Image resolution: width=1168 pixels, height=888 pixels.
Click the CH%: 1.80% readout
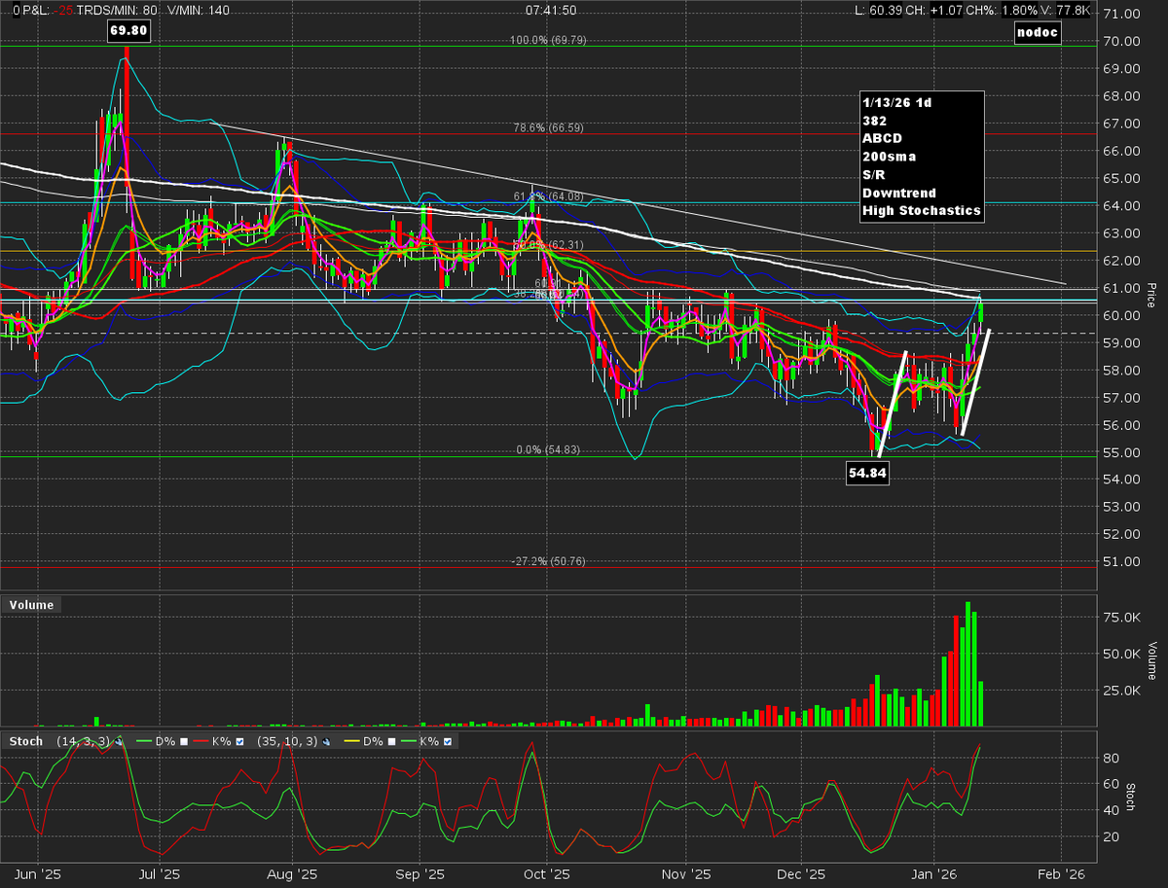pos(1002,11)
